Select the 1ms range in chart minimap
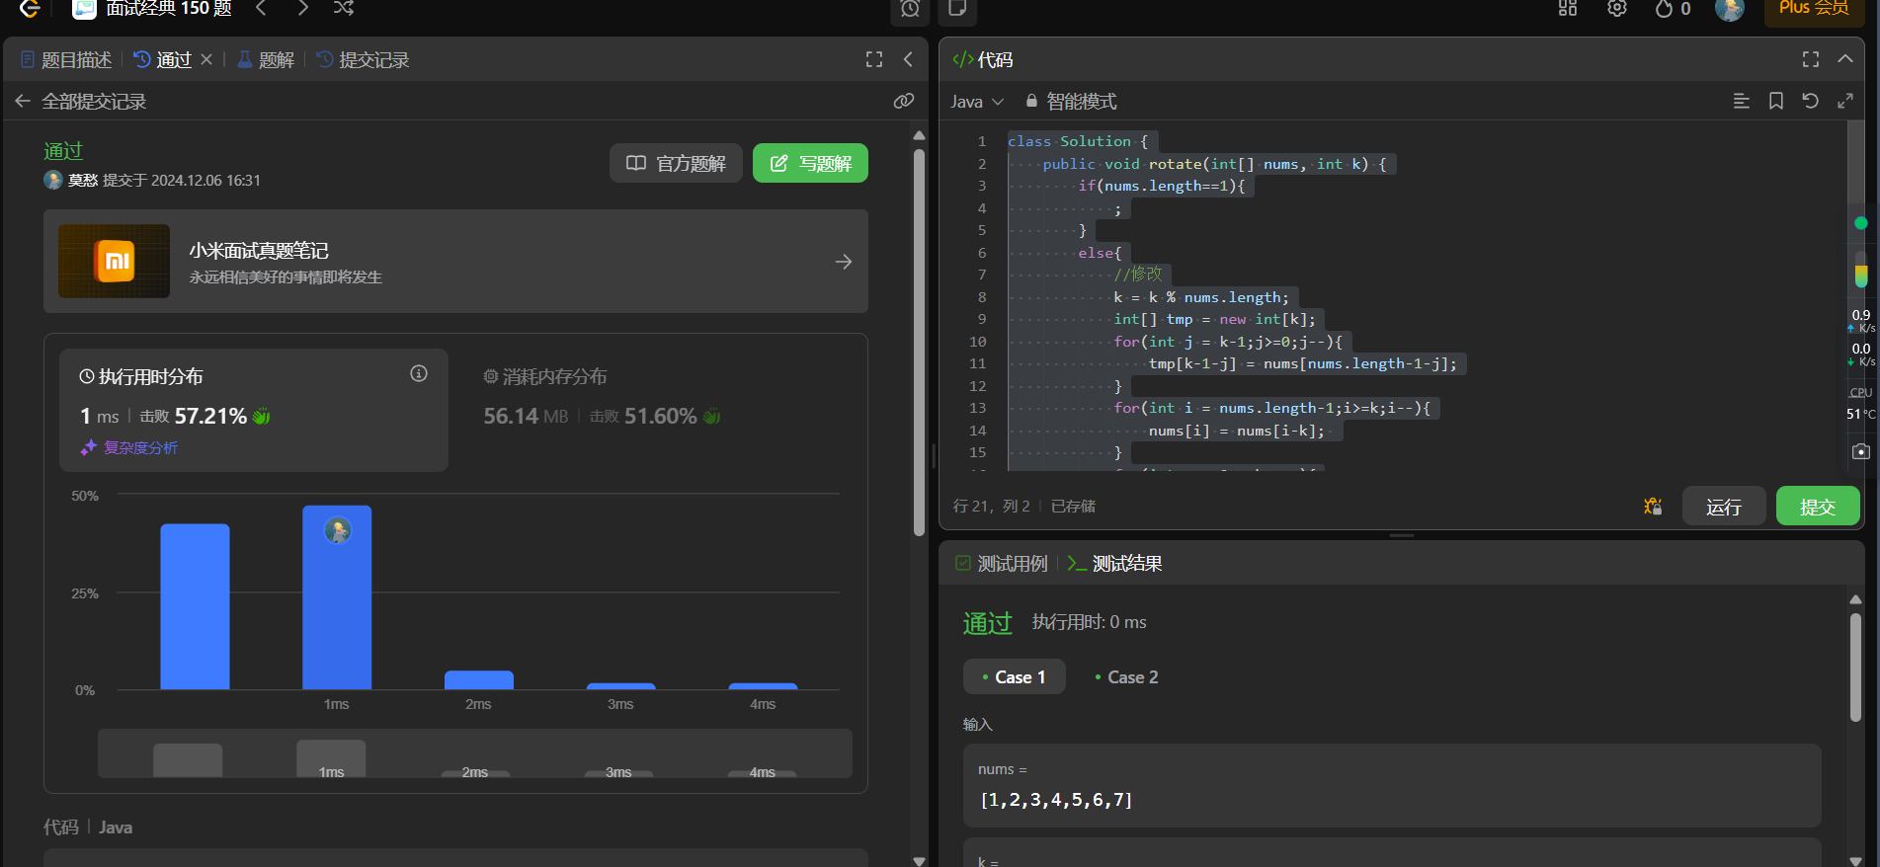The height and width of the screenshot is (867, 1880). tap(331, 759)
